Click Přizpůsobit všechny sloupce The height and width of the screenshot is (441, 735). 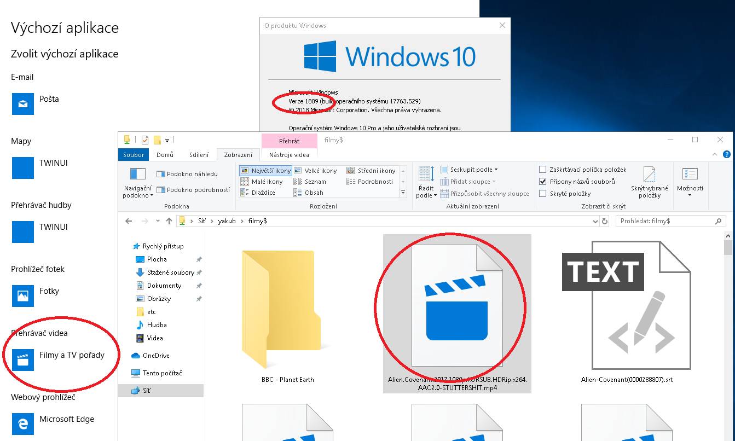[x=485, y=194]
